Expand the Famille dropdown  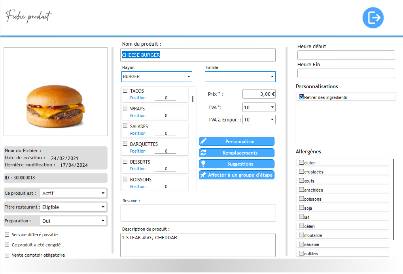pyautogui.click(x=240, y=76)
